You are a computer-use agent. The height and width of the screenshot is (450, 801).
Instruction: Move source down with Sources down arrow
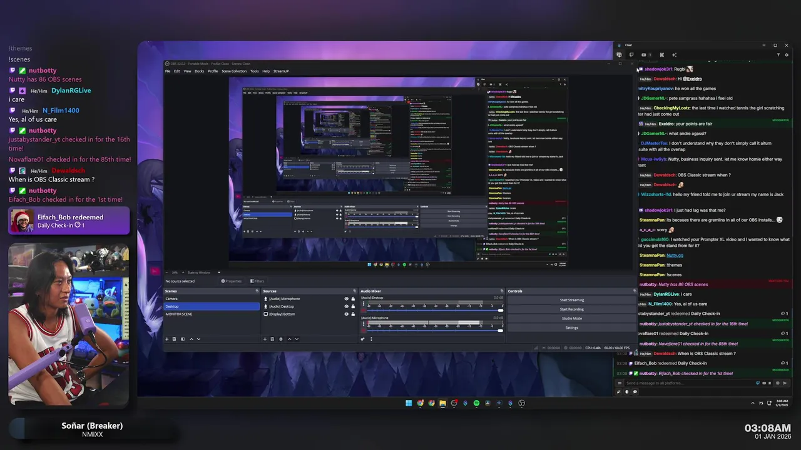297,339
